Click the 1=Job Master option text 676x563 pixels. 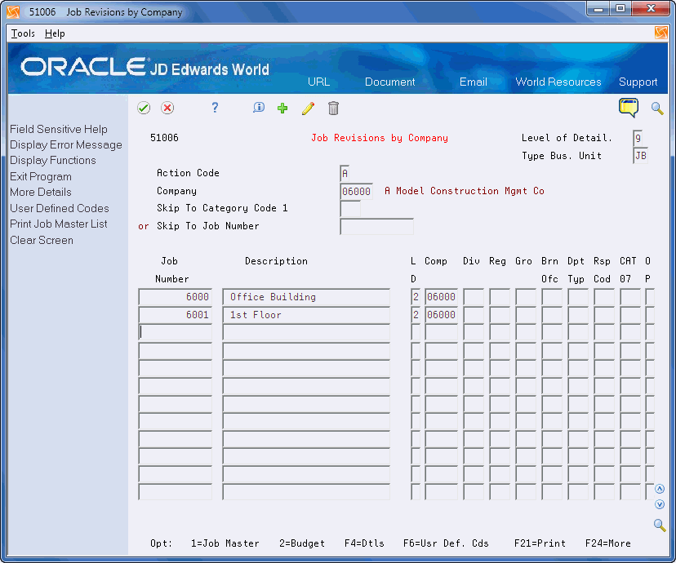[x=225, y=543]
